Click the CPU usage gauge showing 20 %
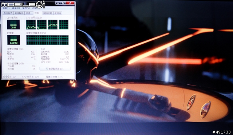The height and width of the screenshot is (135, 233). [x=13, y=24]
